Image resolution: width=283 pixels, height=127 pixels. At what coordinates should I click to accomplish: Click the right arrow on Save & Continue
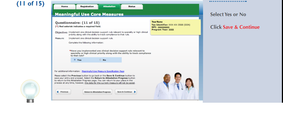(x=135, y=92)
